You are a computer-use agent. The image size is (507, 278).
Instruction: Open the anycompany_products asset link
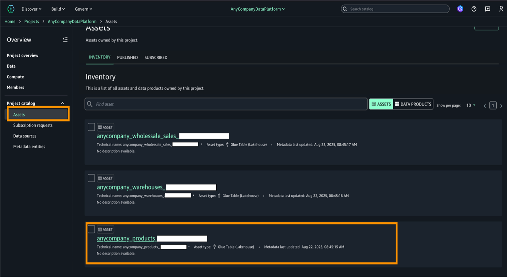pos(126,238)
